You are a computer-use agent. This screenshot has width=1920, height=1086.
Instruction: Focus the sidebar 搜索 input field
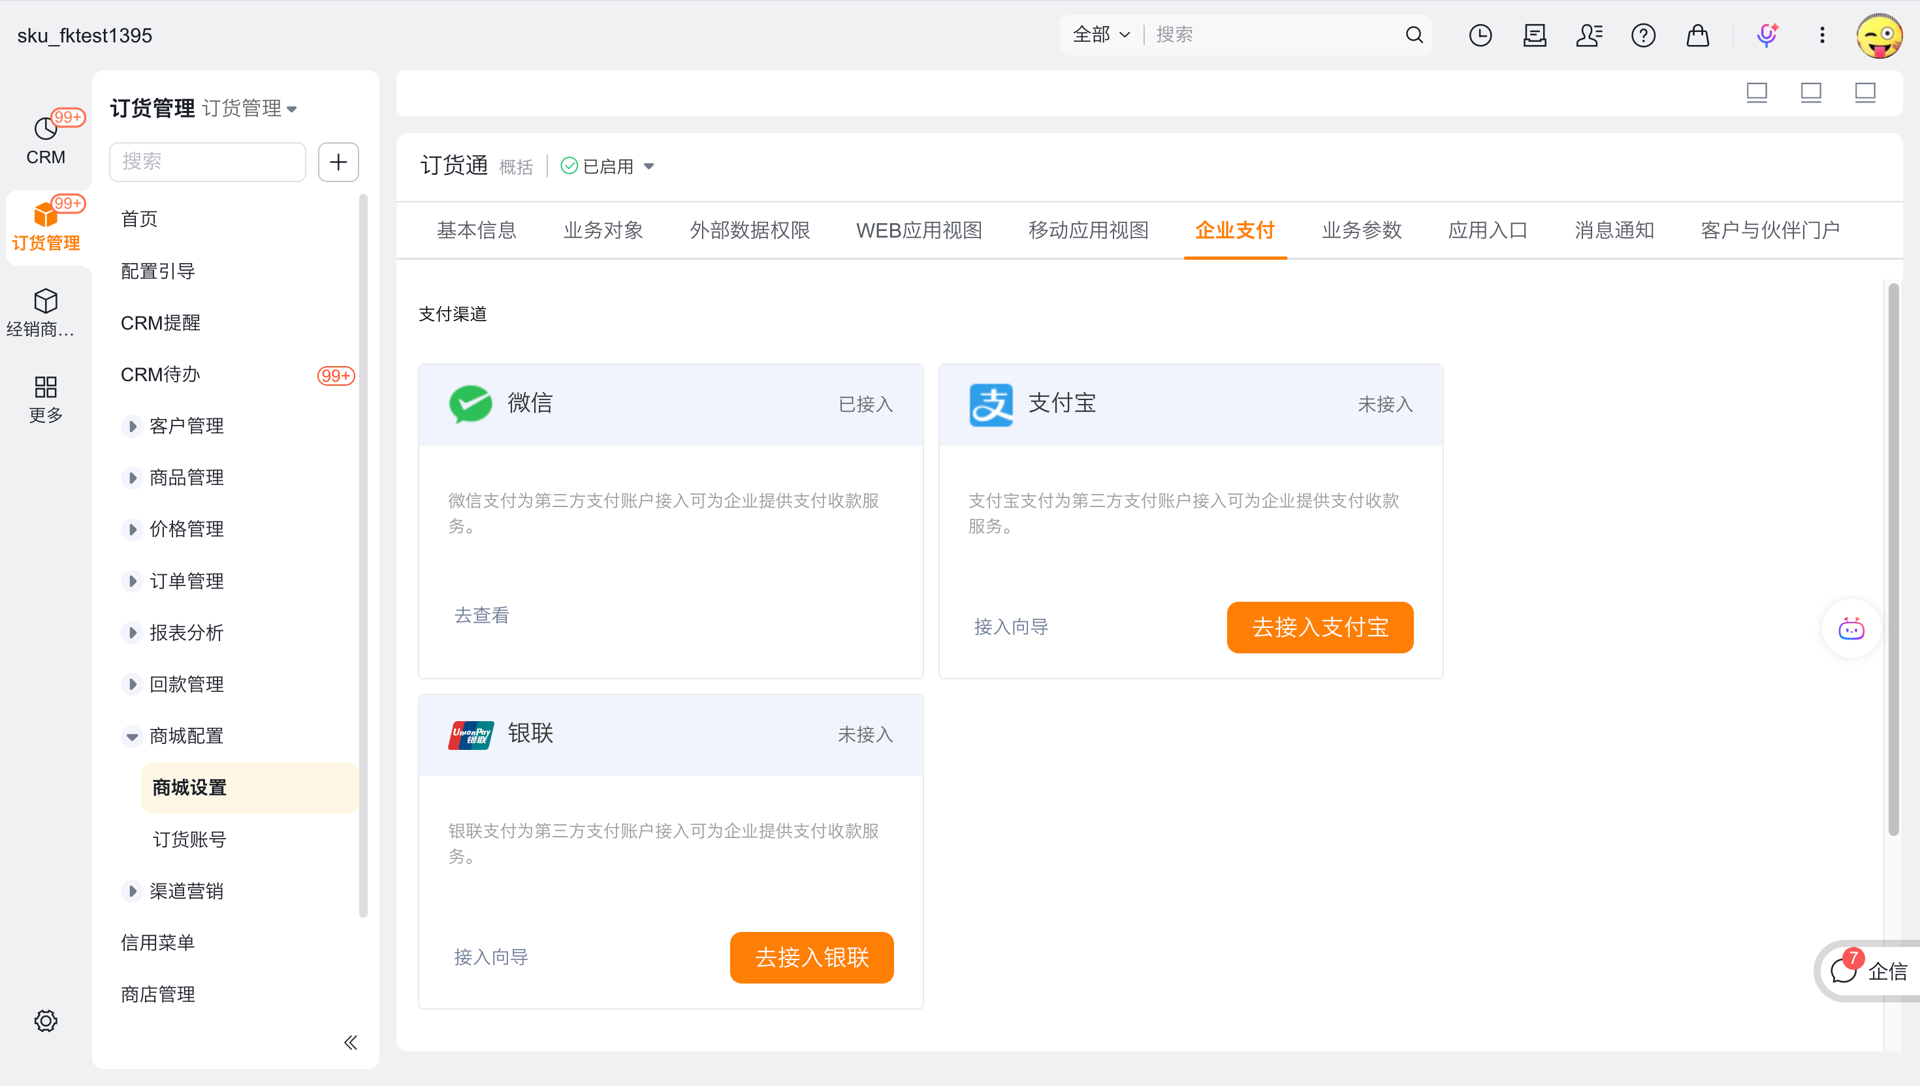(x=207, y=162)
